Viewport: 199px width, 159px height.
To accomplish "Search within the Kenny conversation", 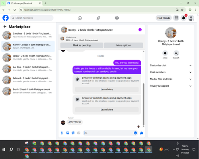I will 176,53.
